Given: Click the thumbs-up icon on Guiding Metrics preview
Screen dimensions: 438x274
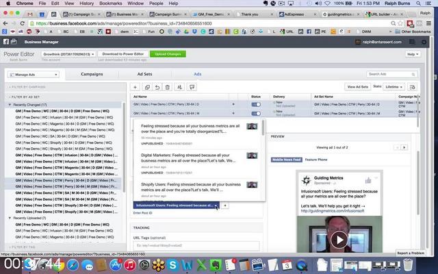Looking at the screenshot, I should point(368,180).
